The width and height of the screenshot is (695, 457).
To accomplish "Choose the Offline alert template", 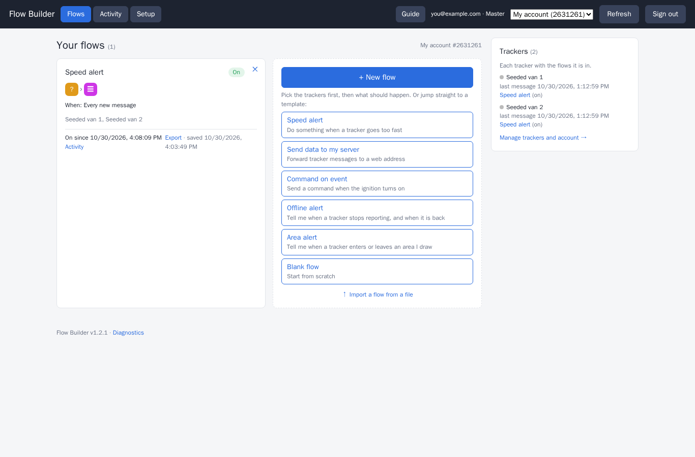I will coord(377,213).
